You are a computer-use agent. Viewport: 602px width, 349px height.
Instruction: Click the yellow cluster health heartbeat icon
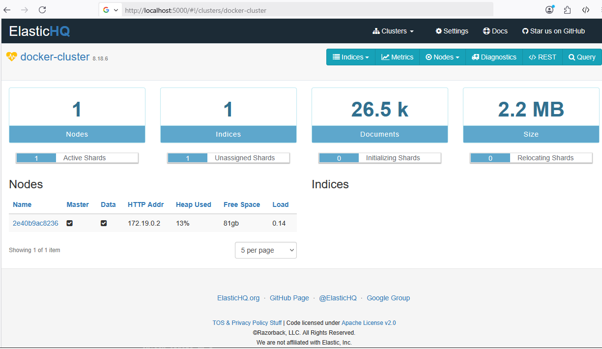point(11,57)
